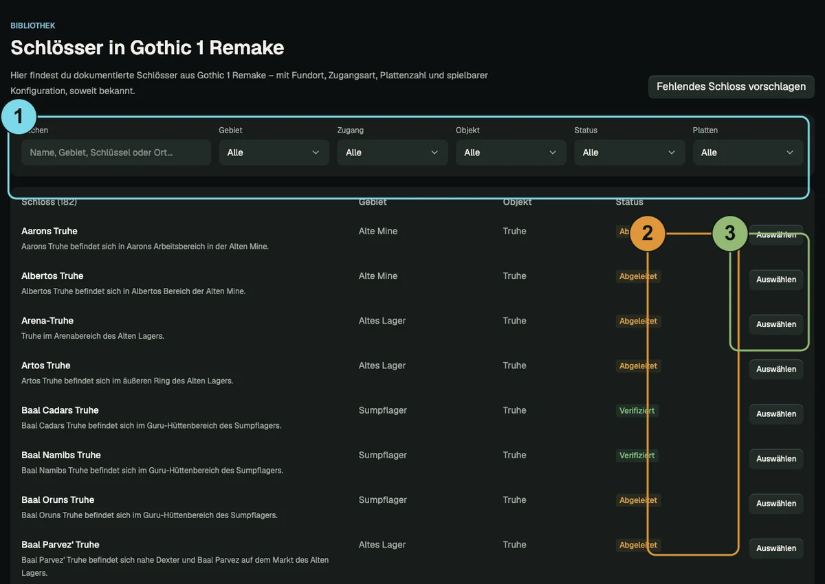Click the Aarons Truhe entry title
This screenshot has width=825, height=584.
pos(49,231)
